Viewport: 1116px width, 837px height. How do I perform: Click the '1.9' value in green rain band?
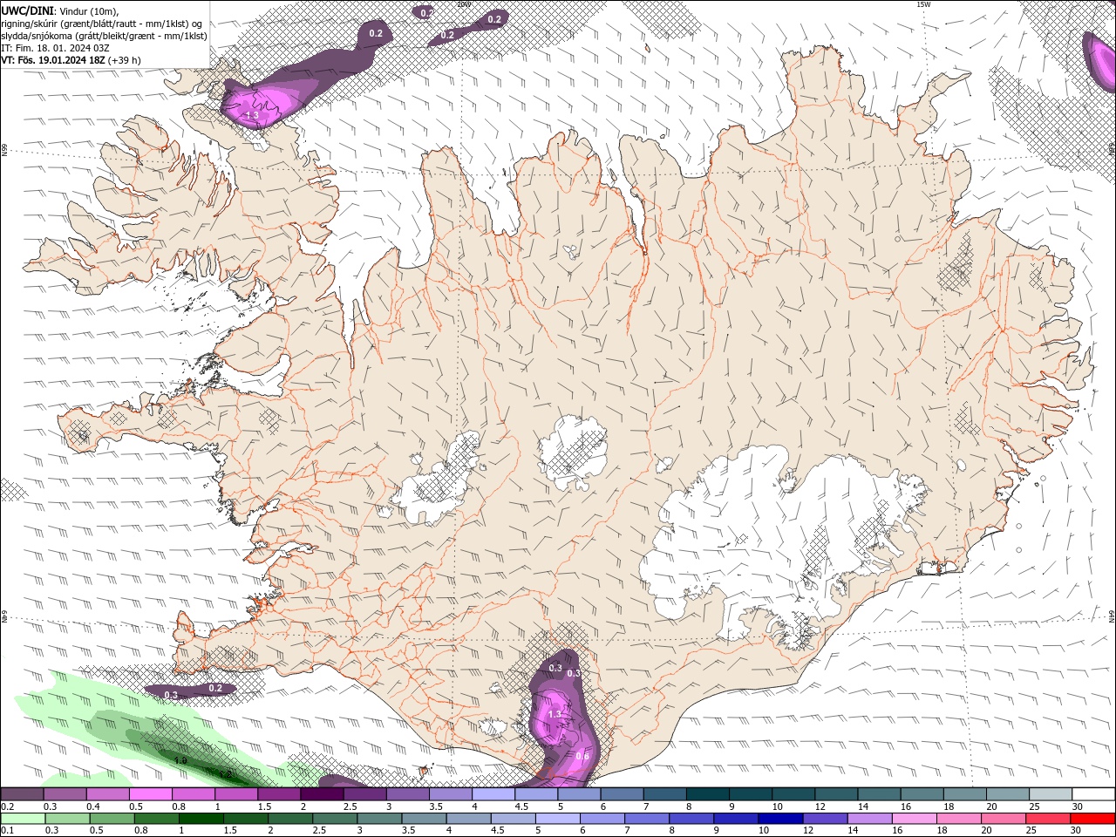click(x=180, y=761)
